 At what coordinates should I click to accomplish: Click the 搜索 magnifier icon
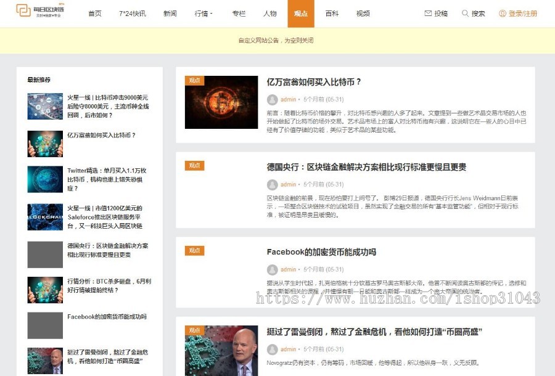pyautogui.click(x=466, y=12)
